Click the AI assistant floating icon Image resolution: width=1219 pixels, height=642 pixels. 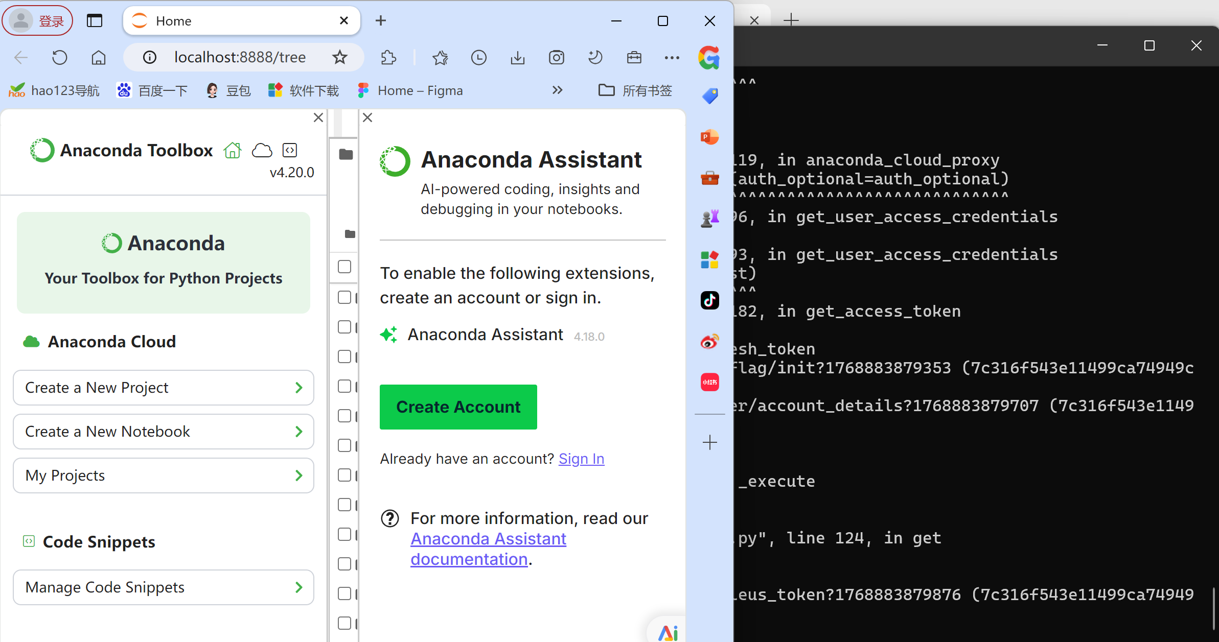[x=668, y=632]
